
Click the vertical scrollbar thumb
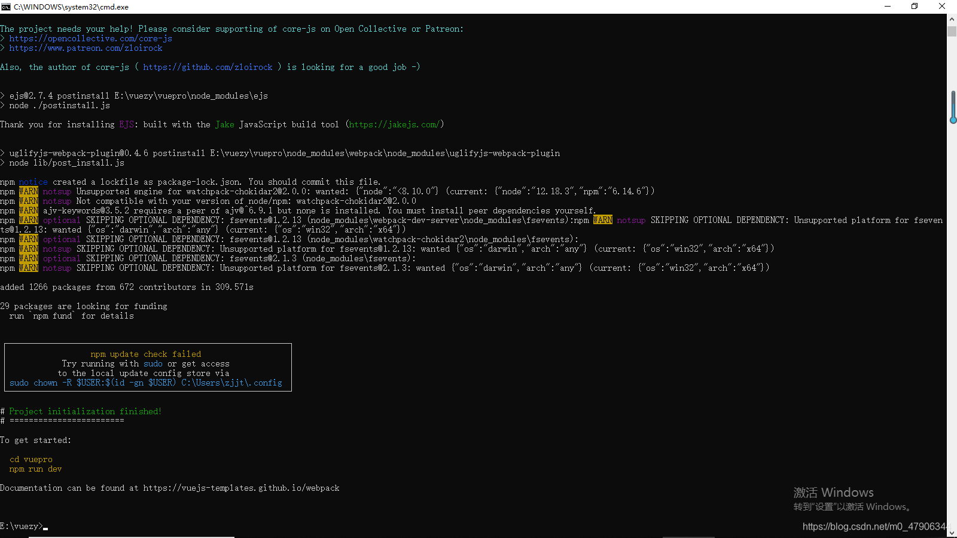952,32
